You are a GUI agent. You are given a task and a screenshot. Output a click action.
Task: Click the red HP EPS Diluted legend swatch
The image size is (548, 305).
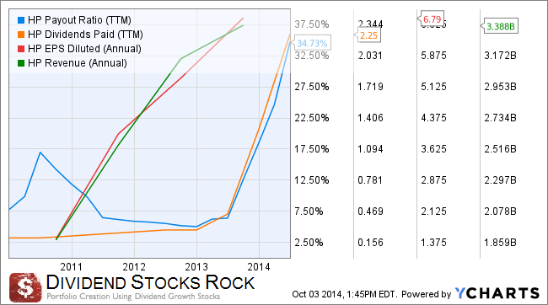pos(21,49)
